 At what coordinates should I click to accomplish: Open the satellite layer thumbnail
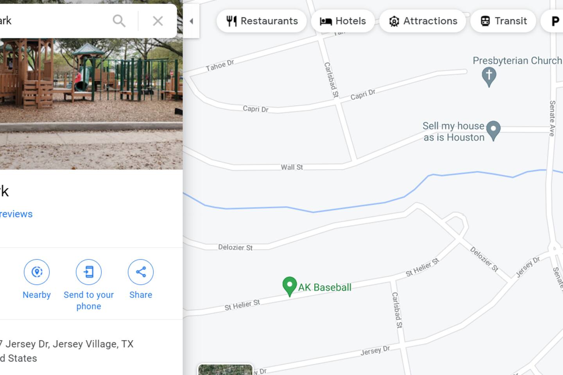226,370
